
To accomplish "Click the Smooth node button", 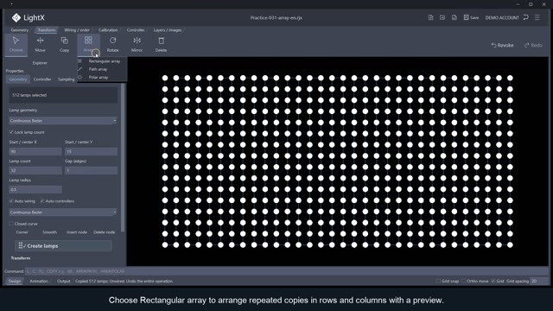I will point(50,232).
